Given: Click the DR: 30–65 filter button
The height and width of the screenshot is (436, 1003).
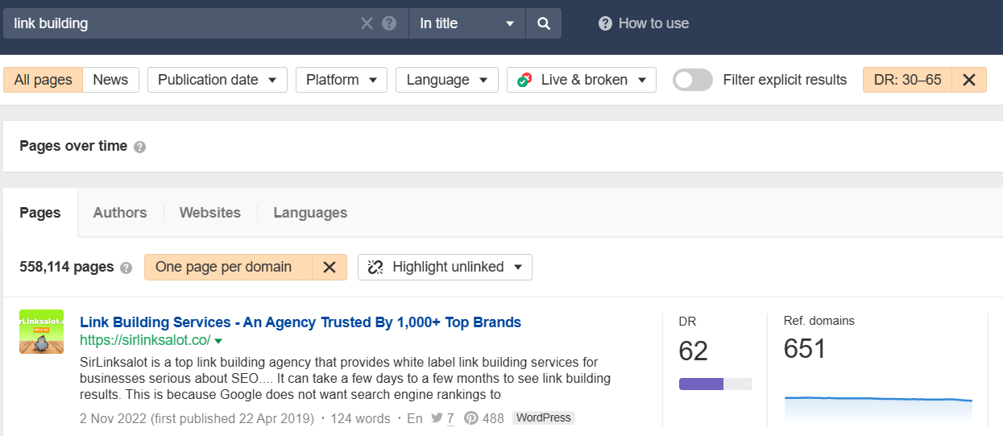Looking at the screenshot, I should [907, 80].
